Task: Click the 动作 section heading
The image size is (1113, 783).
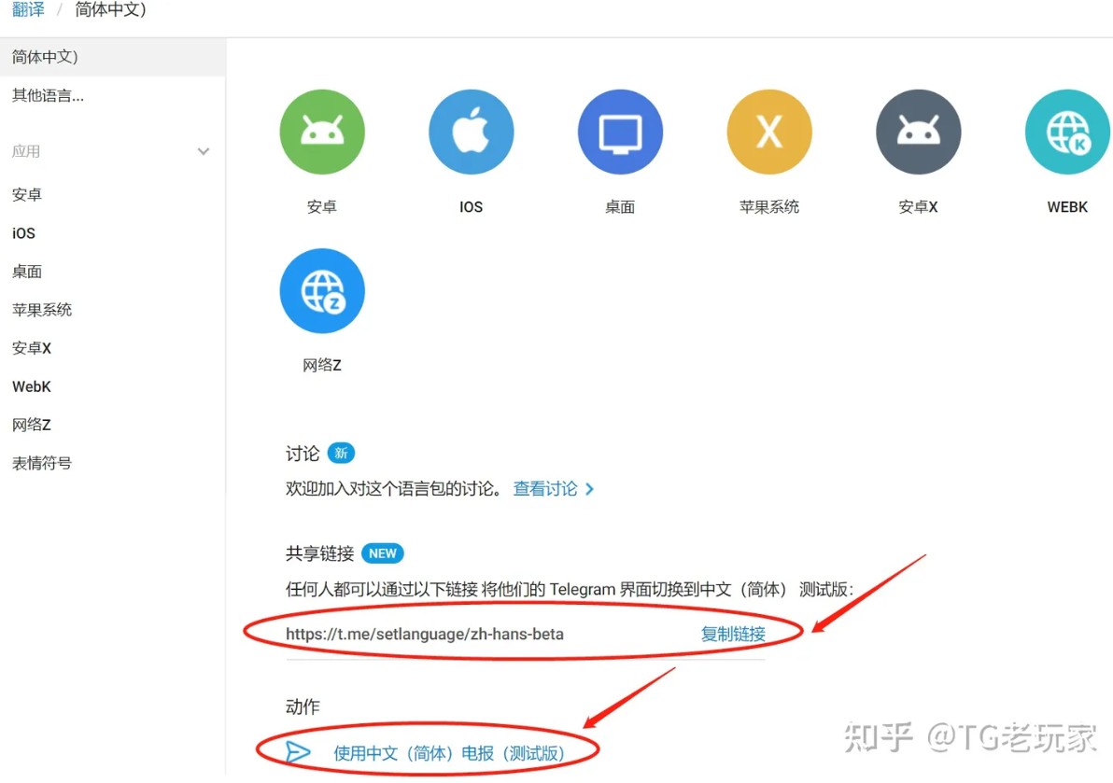Action: (303, 706)
